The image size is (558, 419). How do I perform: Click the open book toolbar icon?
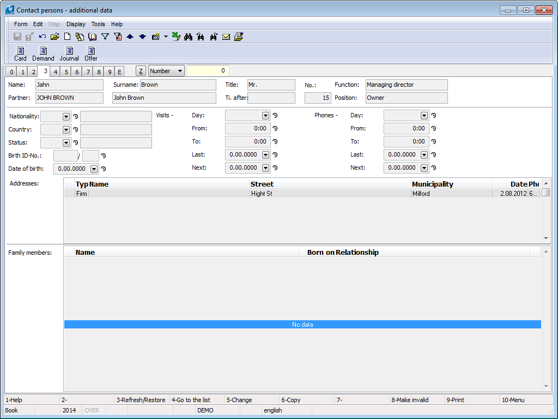tap(92, 37)
